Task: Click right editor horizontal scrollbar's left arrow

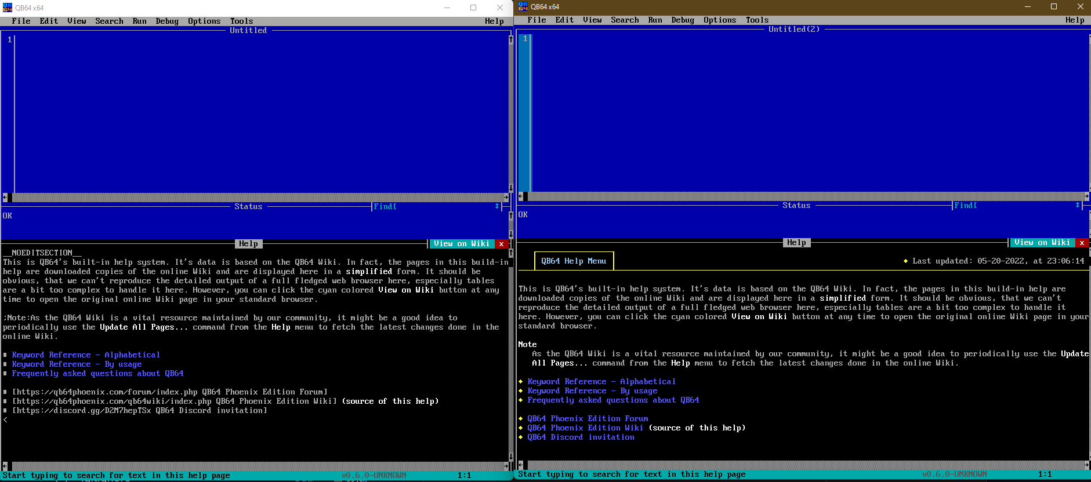Action: [520, 196]
